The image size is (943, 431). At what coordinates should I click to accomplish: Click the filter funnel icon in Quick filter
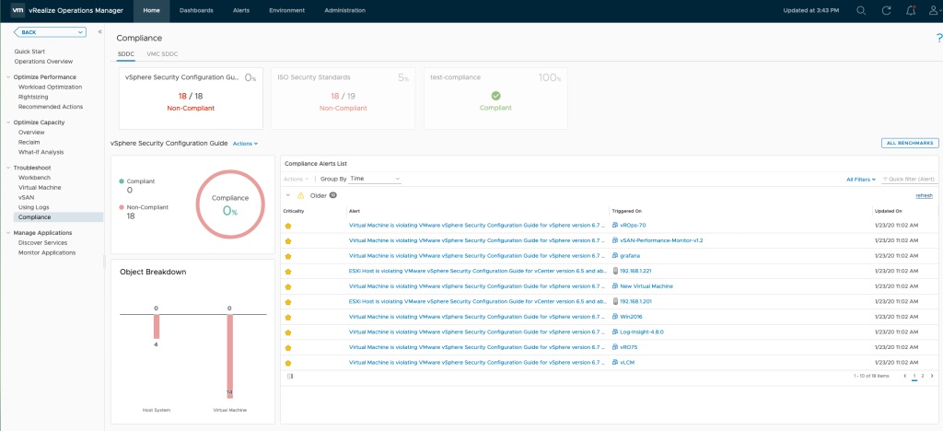[x=885, y=180]
